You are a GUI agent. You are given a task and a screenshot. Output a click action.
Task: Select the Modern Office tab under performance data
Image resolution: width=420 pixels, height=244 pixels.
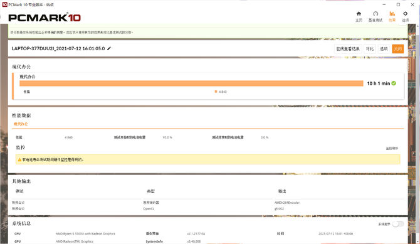point(21,124)
